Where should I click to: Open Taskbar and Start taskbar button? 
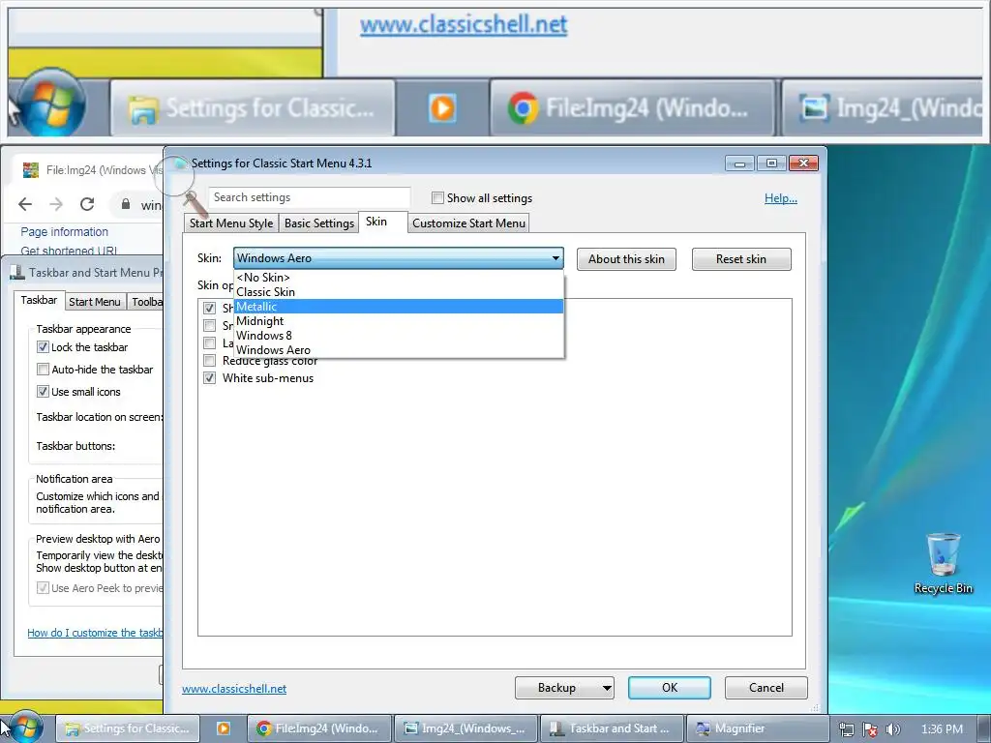tap(613, 728)
